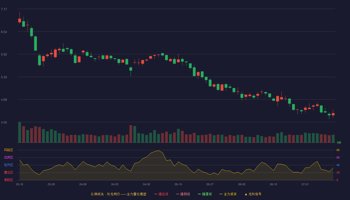The width and height of the screenshot is (350, 200).
Task: Click the 7.17 price axis label
Action: click(x=4, y=9)
